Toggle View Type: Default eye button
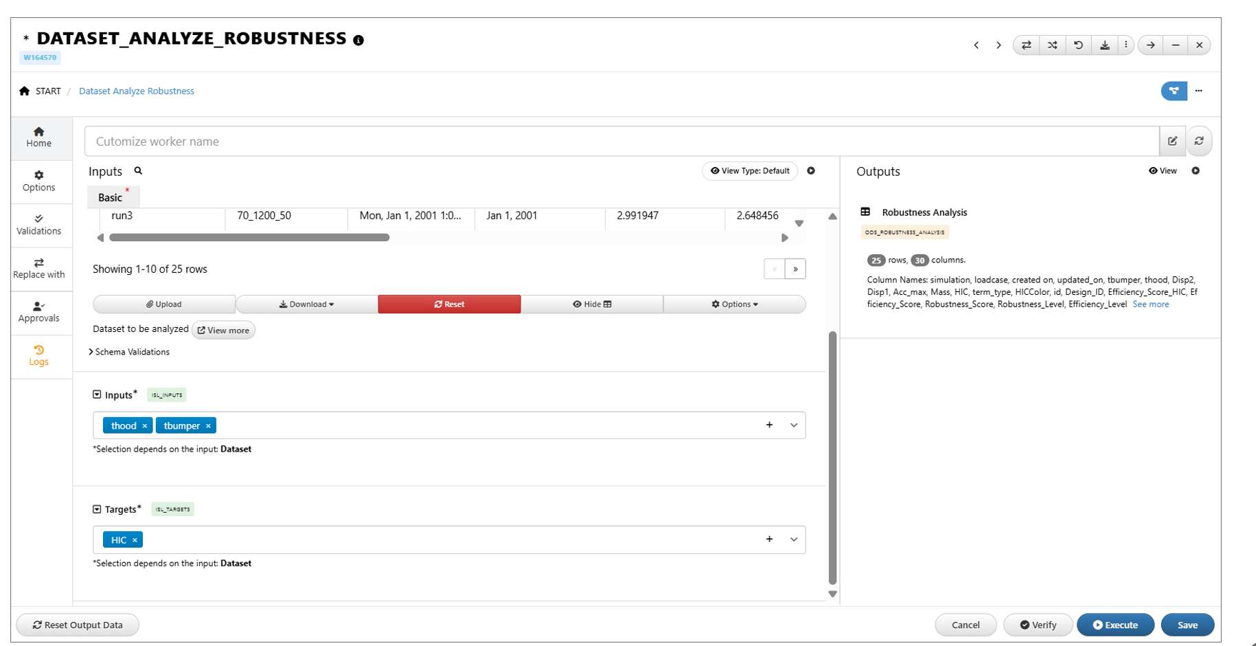The height and width of the screenshot is (646, 1256). point(750,171)
